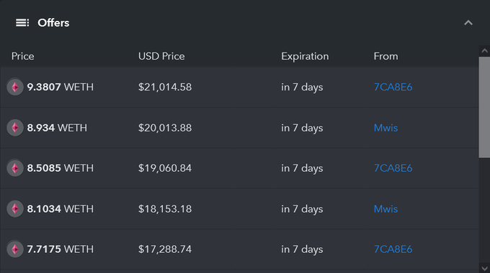Click WETH icon on 8.934 offer

coord(15,128)
